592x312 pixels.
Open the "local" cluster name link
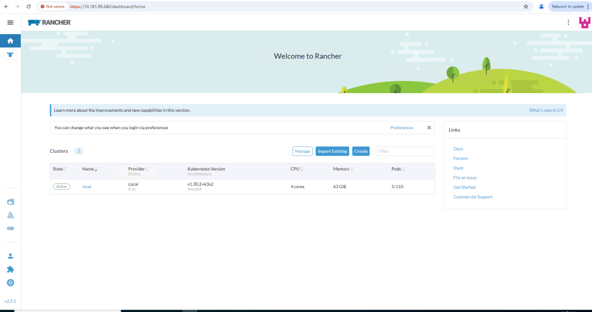tap(87, 186)
